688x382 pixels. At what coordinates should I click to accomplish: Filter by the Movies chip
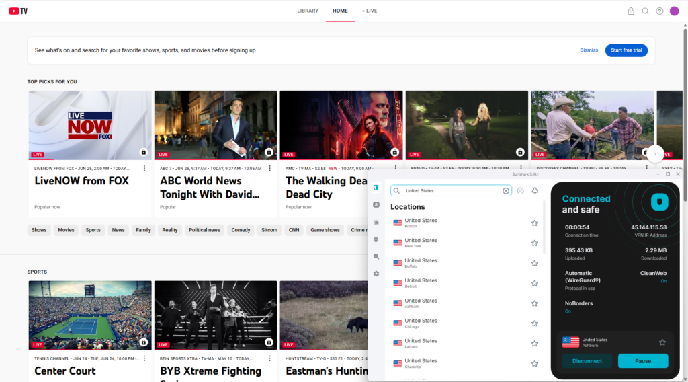point(67,230)
